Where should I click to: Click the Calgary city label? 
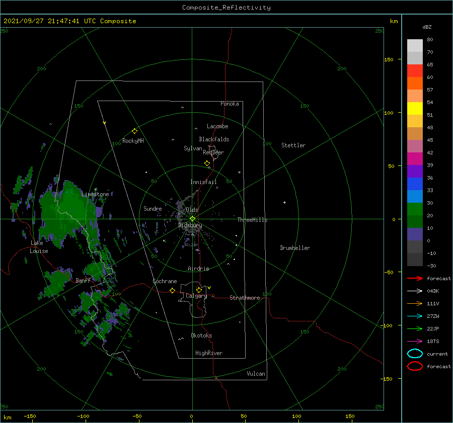pos(196,296)
